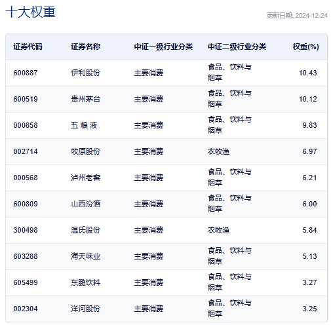Select 牧原股份 in the table

click(86, 151)
